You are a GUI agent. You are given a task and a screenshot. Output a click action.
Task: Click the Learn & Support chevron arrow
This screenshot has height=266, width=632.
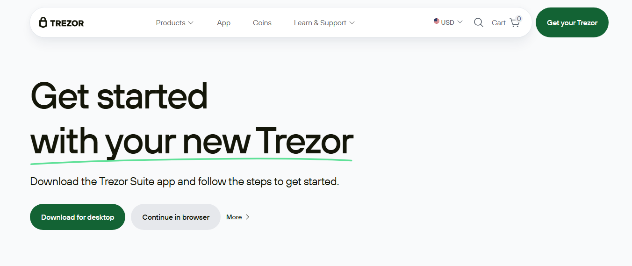click(352, 22)
